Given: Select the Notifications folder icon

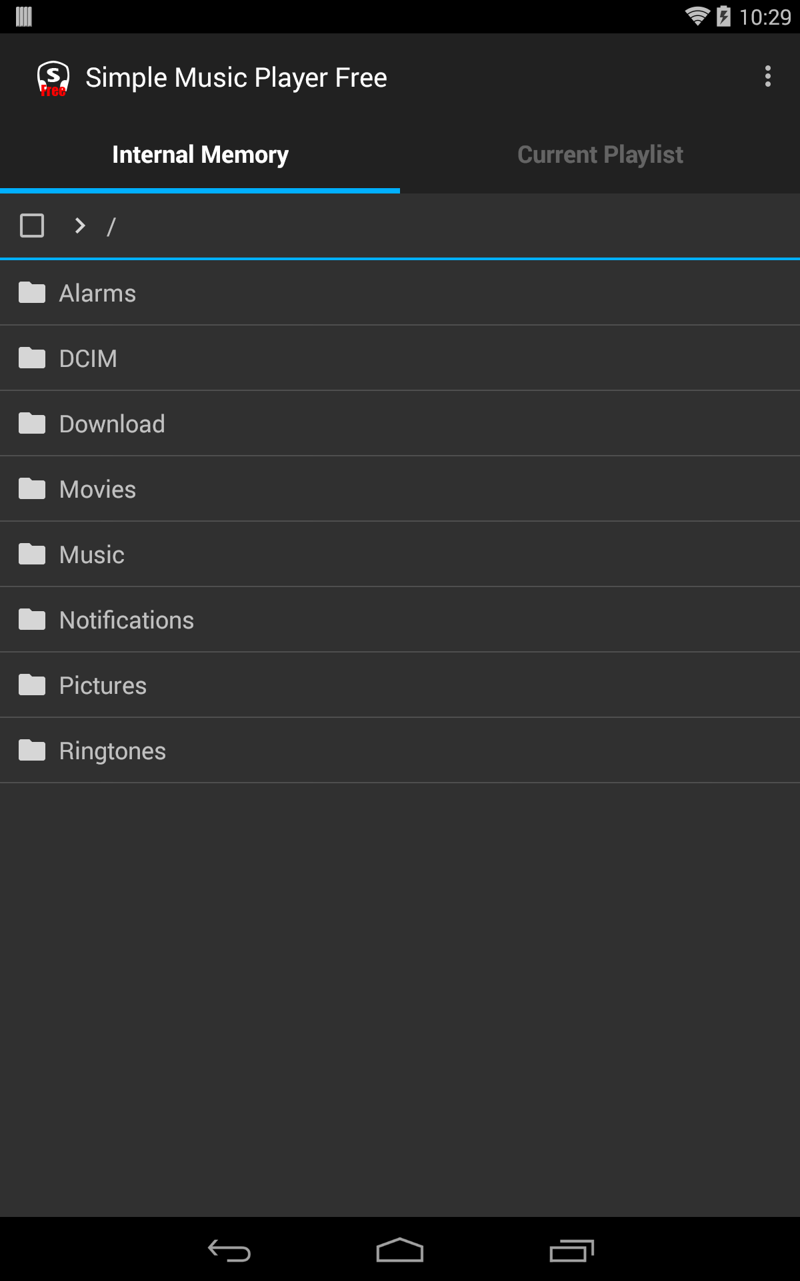Looking at the screenshot, I should 32,619.
